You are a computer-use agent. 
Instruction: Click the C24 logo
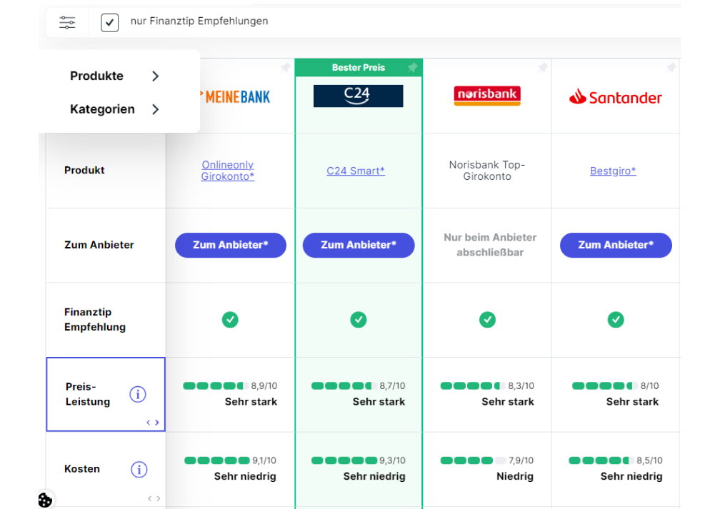click(x=358, y=96)
